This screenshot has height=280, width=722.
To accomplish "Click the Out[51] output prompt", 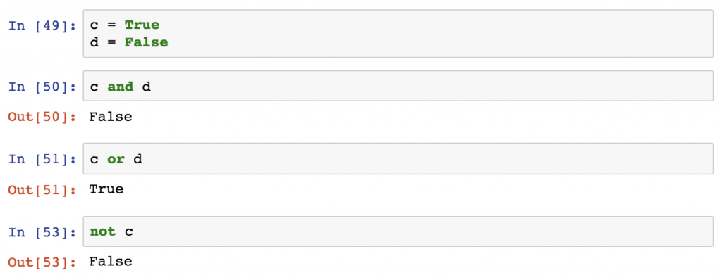I will (x=42, y=189).
